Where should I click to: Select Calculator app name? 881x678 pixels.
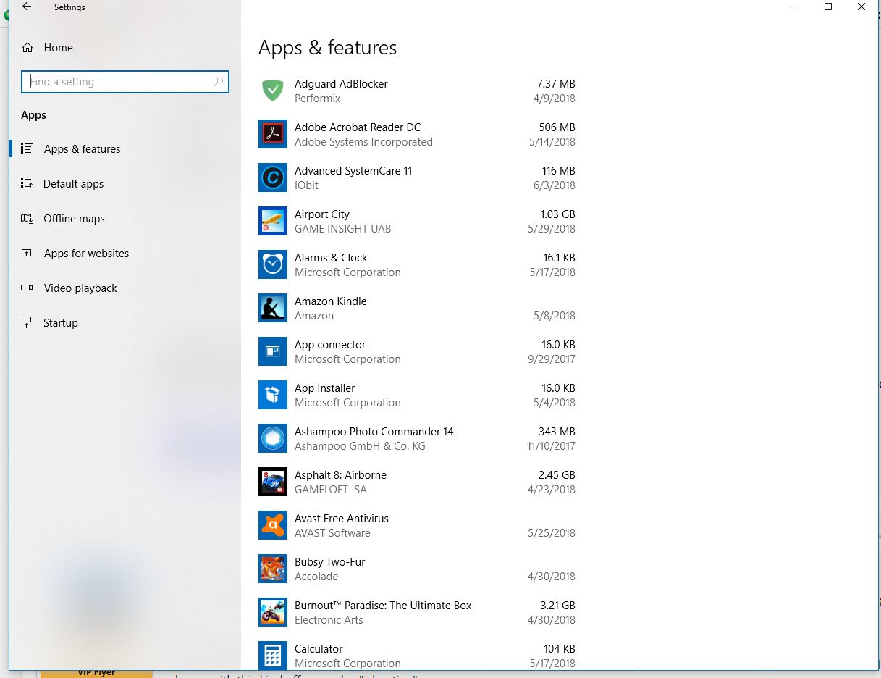pos(319,649)
